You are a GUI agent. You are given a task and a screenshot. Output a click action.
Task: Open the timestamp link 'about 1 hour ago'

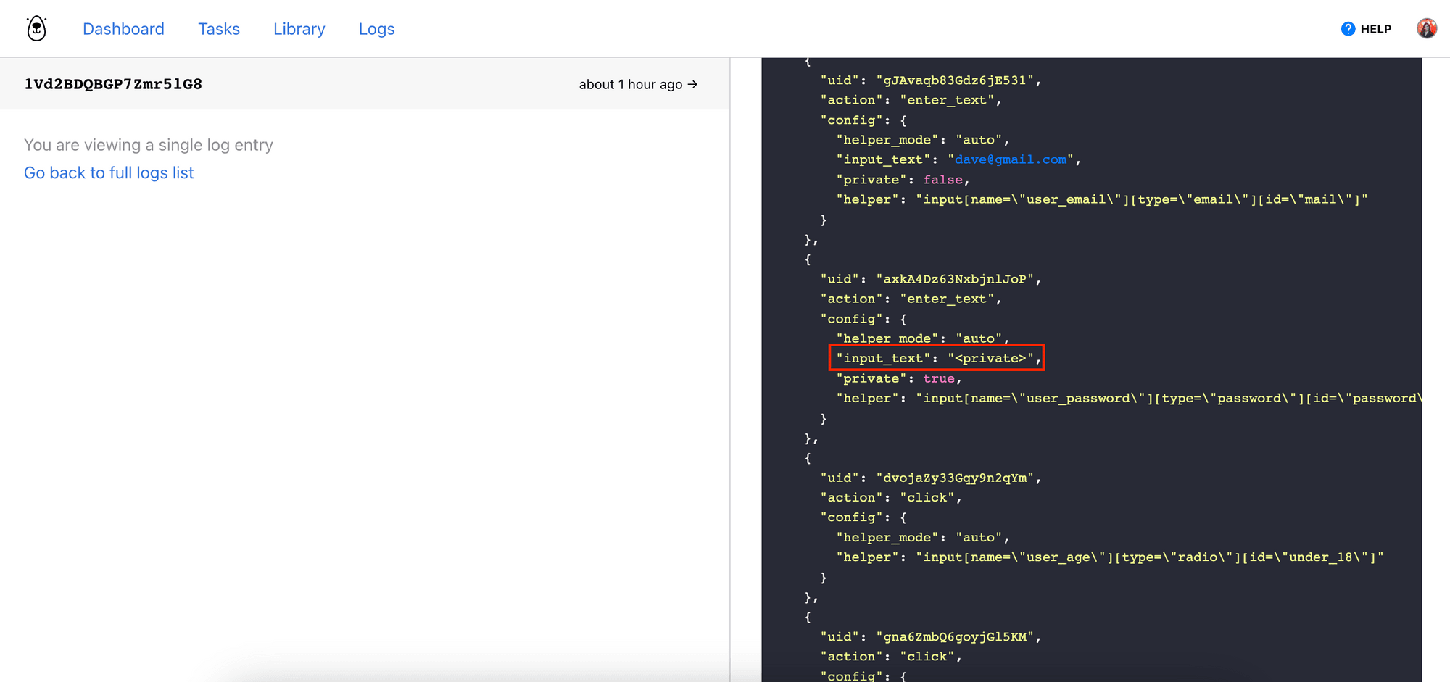[629, 84]
